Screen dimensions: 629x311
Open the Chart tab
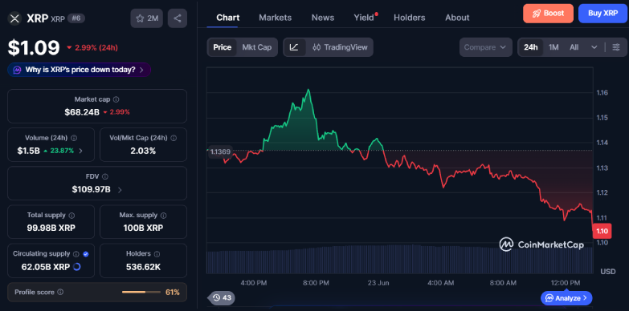coord(228,18)
